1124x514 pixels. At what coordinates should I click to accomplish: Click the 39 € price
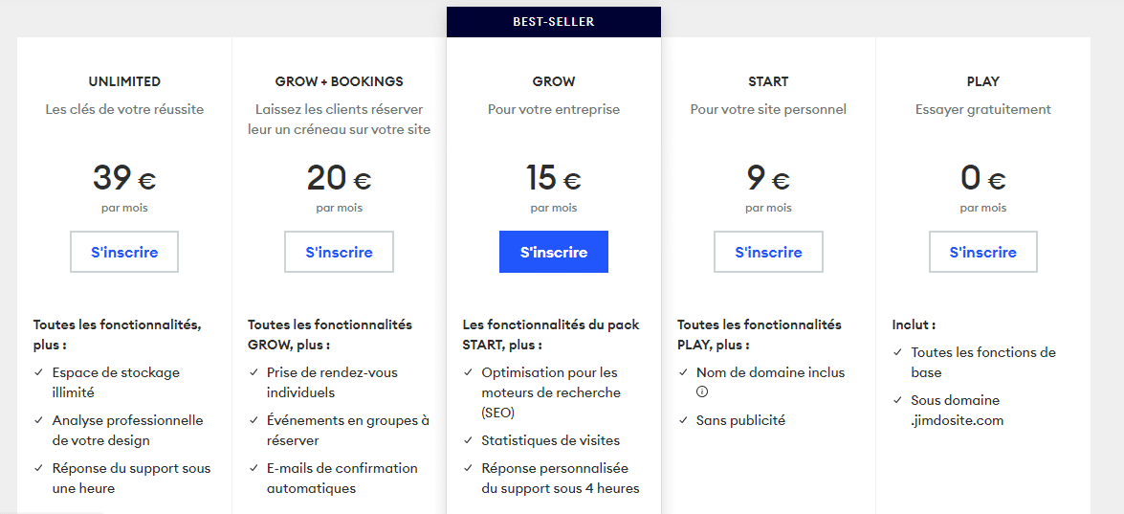click(124, 179)
